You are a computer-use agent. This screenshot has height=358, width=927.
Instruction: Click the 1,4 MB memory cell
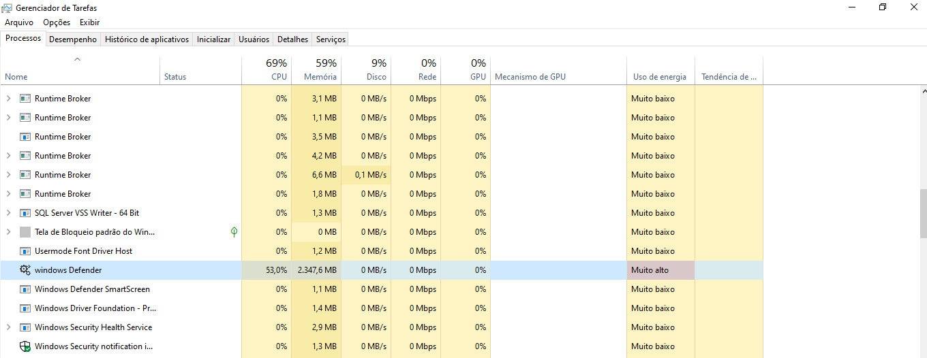coord(316,308)
